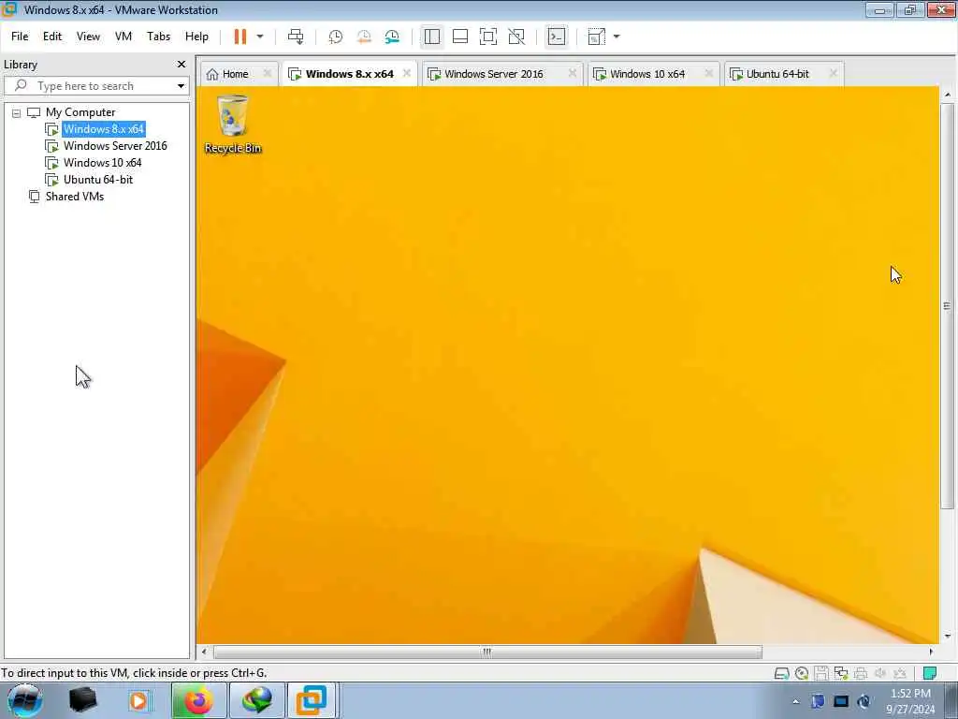Switch to the Ubuntu 64-bit tab
This screenshot has width=958, height=719.
click(777, 74)
